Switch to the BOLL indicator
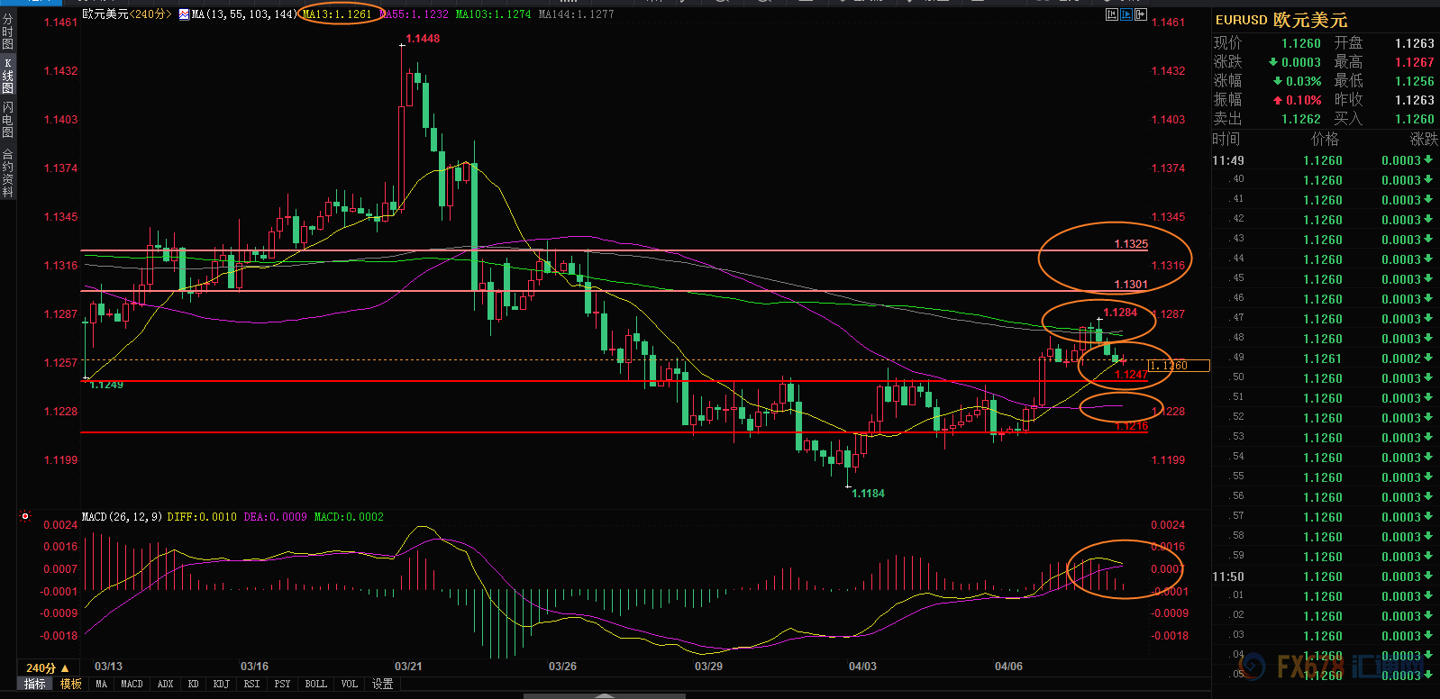Screen dimensions: 1440x699 [315, 685]
